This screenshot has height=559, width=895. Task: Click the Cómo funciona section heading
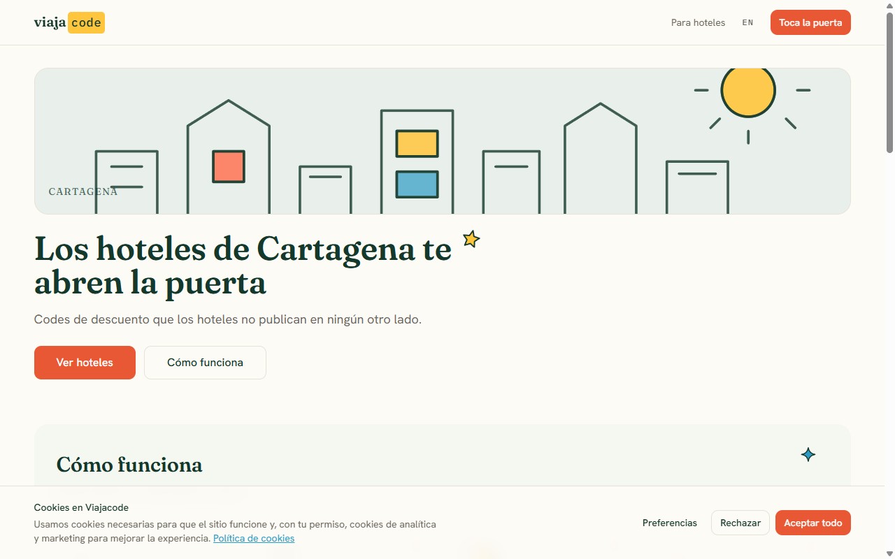click(x=129, y=465)
